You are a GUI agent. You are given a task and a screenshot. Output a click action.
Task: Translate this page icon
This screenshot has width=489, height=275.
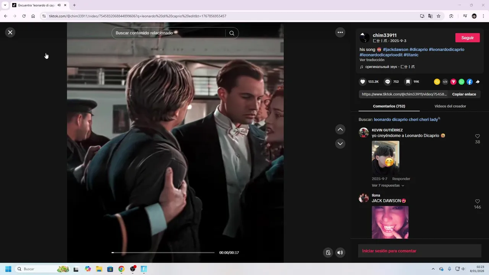tap(430, 16)
